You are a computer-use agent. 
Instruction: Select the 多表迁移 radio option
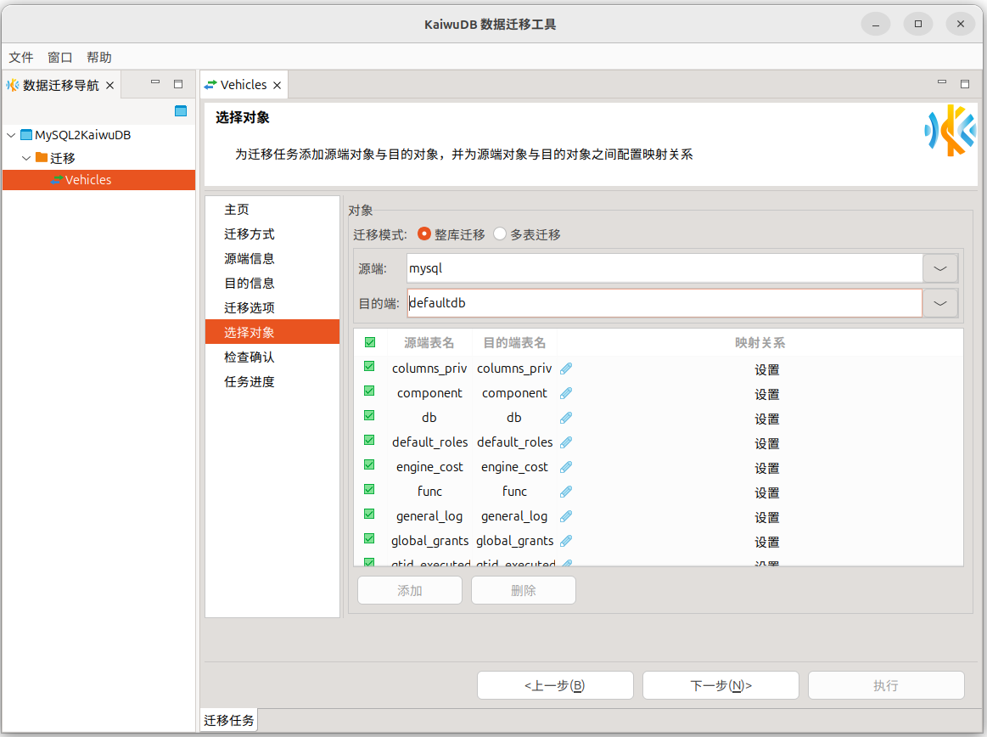click(x=500, y=234)
